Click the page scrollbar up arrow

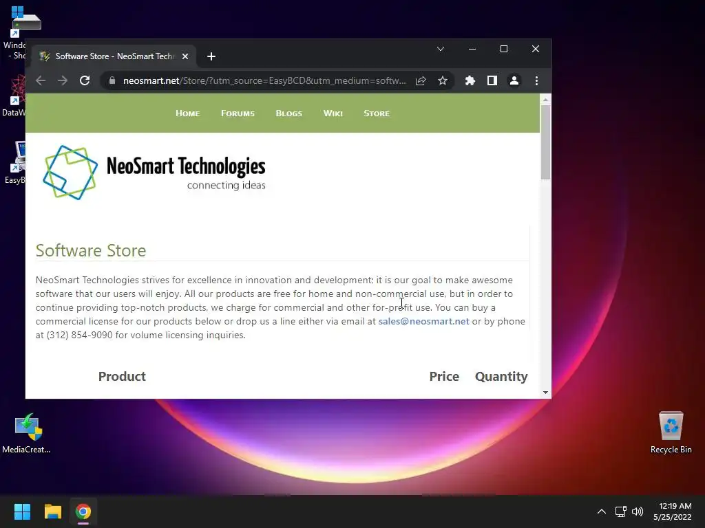click(545, 99)
